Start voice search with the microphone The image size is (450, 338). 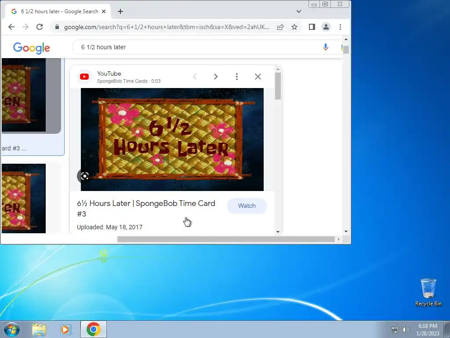point(326,47)
